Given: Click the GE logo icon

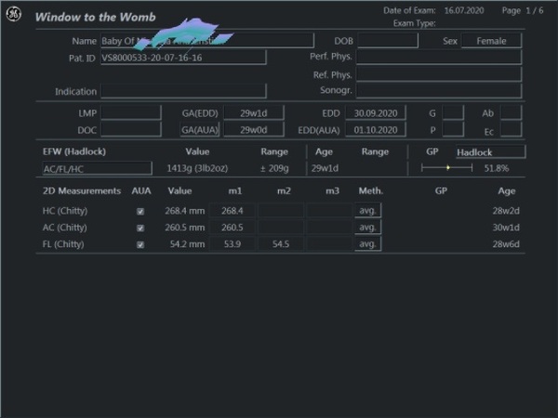Looking at the screenshot, I should [x=14, y=14].
